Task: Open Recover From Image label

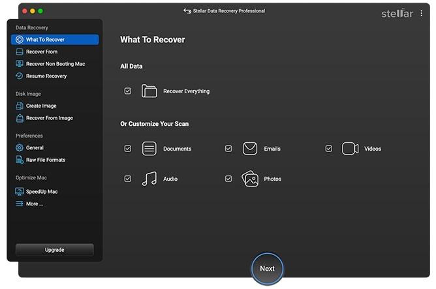Action: 49,118
